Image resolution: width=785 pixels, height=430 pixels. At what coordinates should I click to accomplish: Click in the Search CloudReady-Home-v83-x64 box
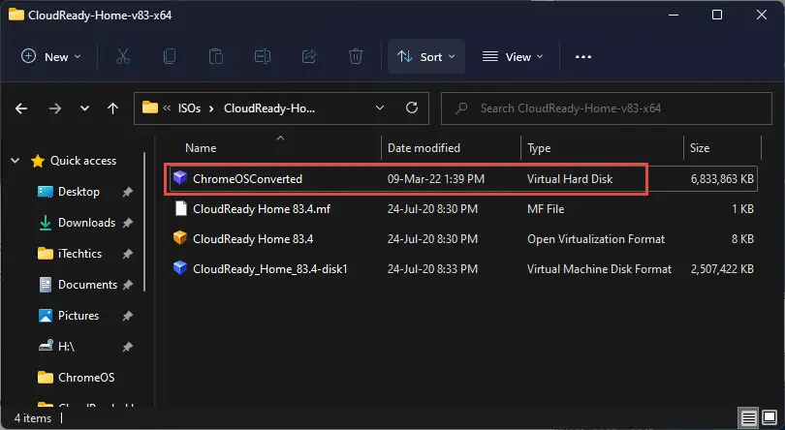[x=607, y=108]
